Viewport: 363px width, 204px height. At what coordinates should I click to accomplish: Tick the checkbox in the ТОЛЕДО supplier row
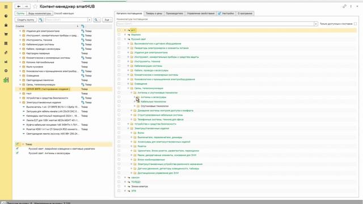point(119,182)
